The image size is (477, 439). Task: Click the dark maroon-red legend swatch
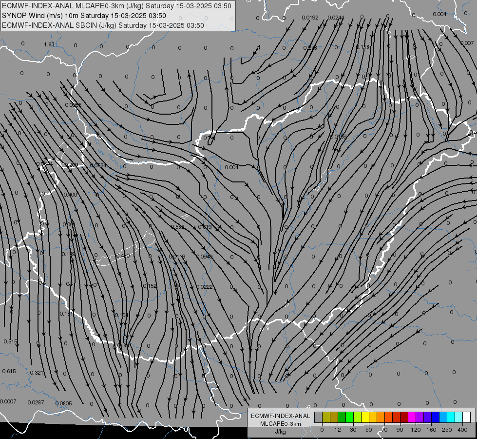pyautogui.click(x=404, y=417)
